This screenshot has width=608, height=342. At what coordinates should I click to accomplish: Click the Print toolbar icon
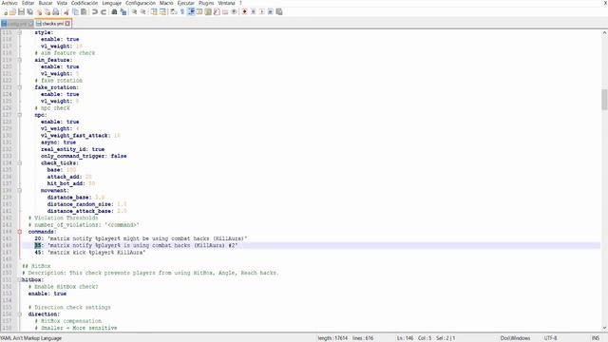pos(56,12)
